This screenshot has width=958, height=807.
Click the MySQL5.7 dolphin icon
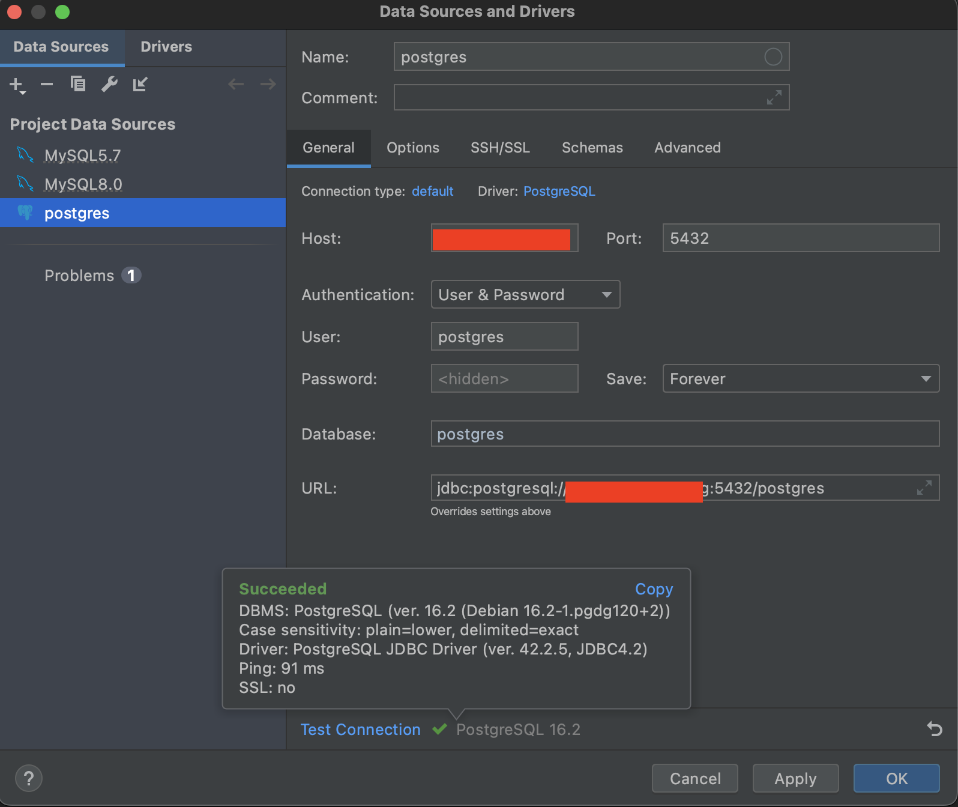pyautogui.click(x=25, y=155)
